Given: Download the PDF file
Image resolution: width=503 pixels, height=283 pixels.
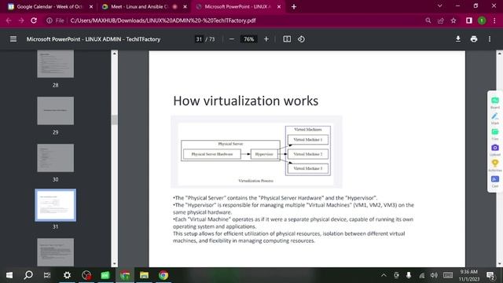Looking at the screenshot, I should point(458,39).
